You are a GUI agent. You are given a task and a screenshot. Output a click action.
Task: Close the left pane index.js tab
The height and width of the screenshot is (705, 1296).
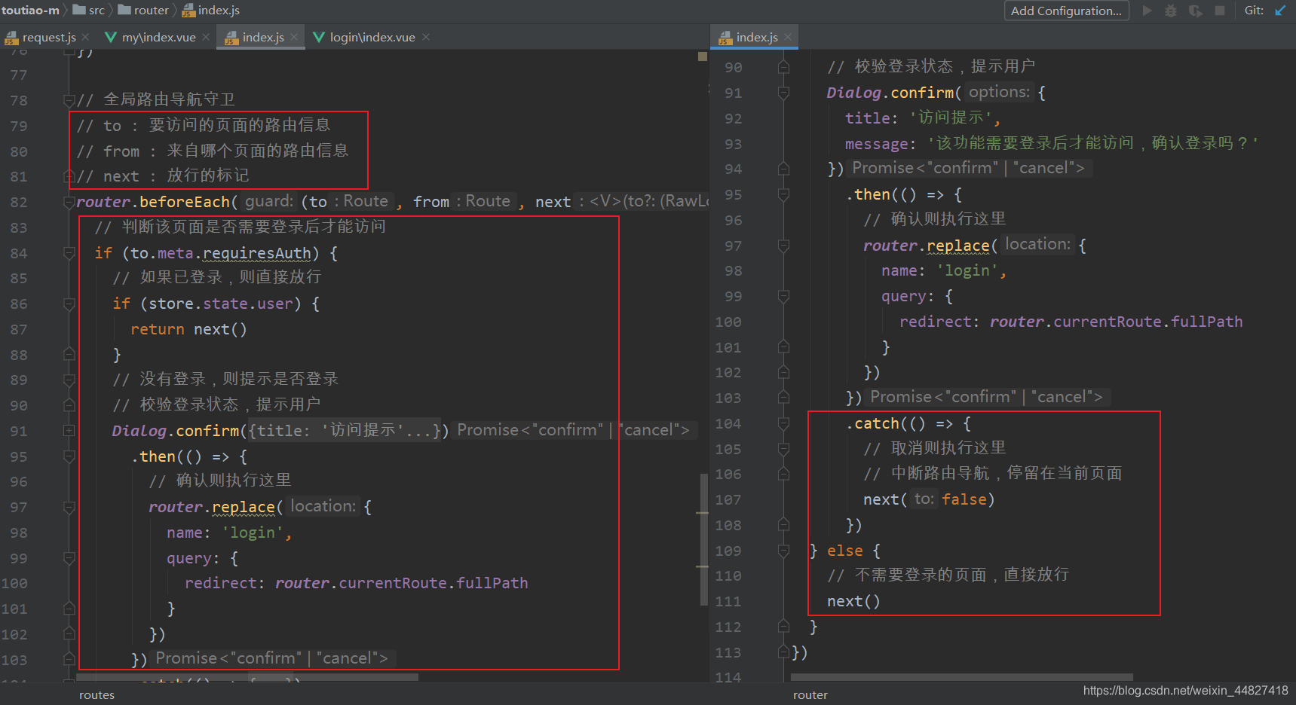pyautogui.click(x=294, y=37)
